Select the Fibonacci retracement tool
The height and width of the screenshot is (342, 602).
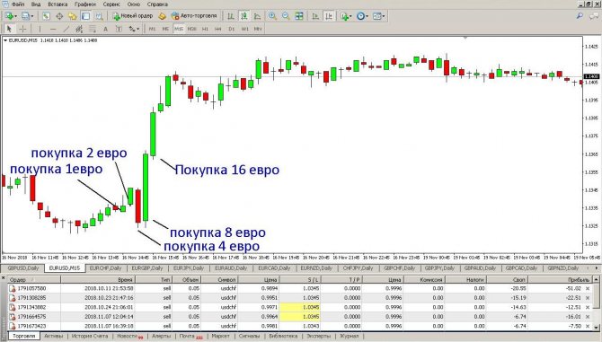coord(93,29)
